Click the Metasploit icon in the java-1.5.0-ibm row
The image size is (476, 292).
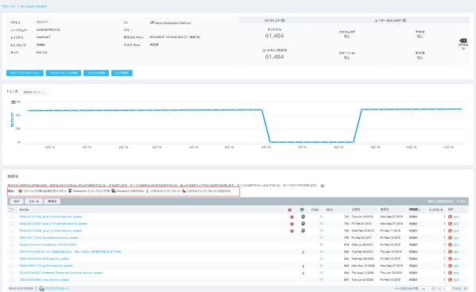tap(303, 230)
